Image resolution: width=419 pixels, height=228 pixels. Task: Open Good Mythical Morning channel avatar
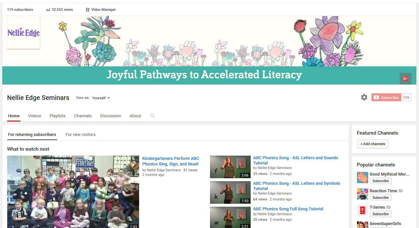click(x=363, y=178)
